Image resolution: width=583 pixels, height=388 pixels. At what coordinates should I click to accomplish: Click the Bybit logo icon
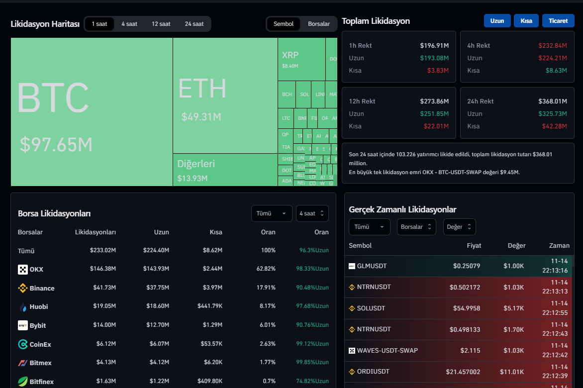tap(23, 325)
